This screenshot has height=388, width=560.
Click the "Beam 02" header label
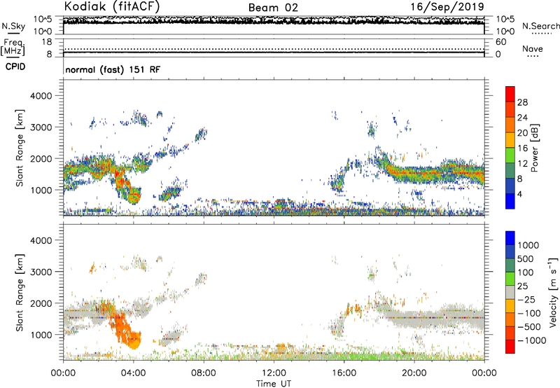coord(273,8)
